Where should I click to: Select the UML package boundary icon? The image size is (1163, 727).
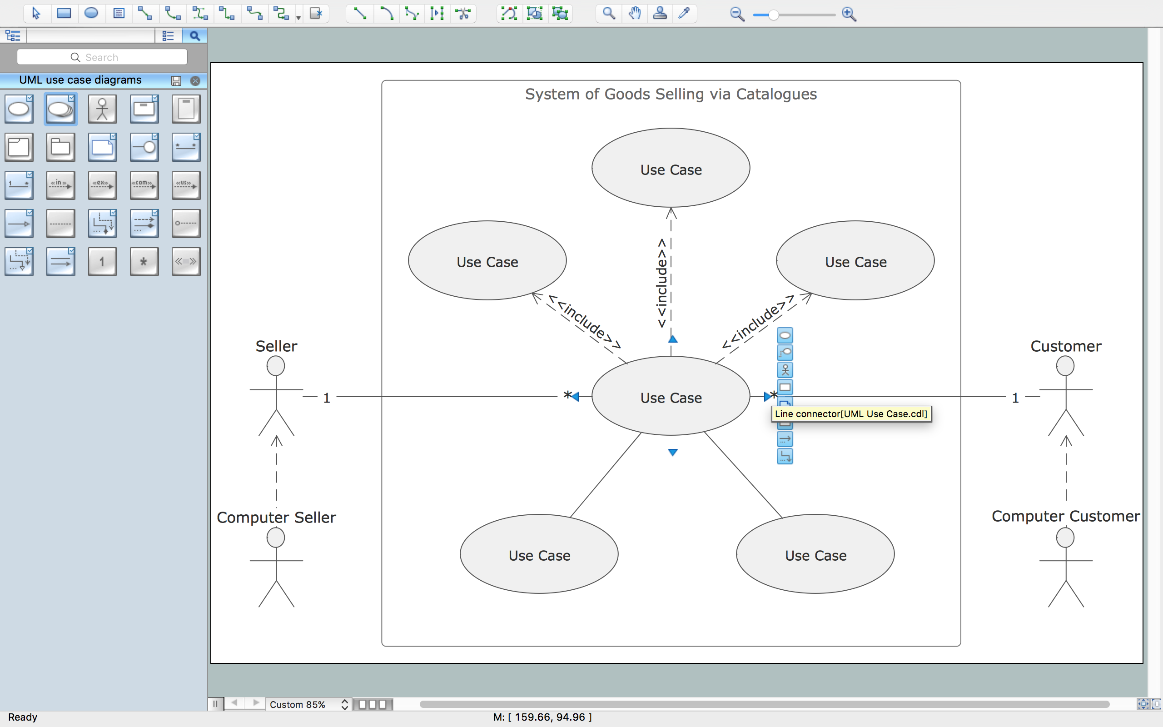coord(19,147)
